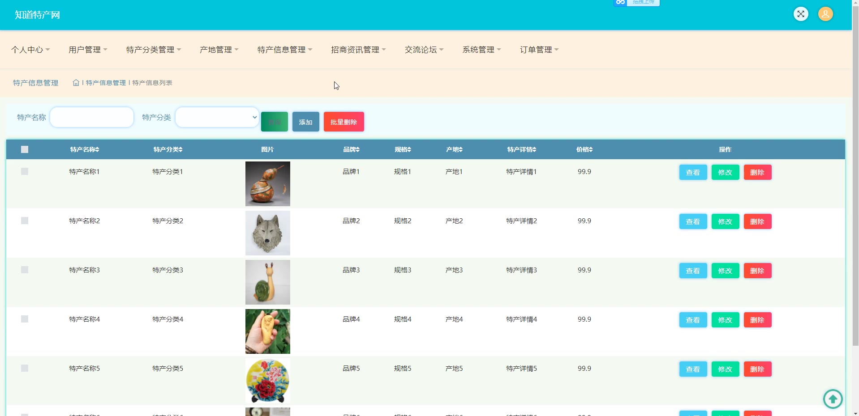Screen dimensions: 859x416
Task: Click the 批量删除 button
Action: click(344, 122)
